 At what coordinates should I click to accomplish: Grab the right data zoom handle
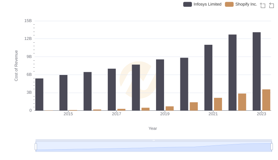(271, 147)
